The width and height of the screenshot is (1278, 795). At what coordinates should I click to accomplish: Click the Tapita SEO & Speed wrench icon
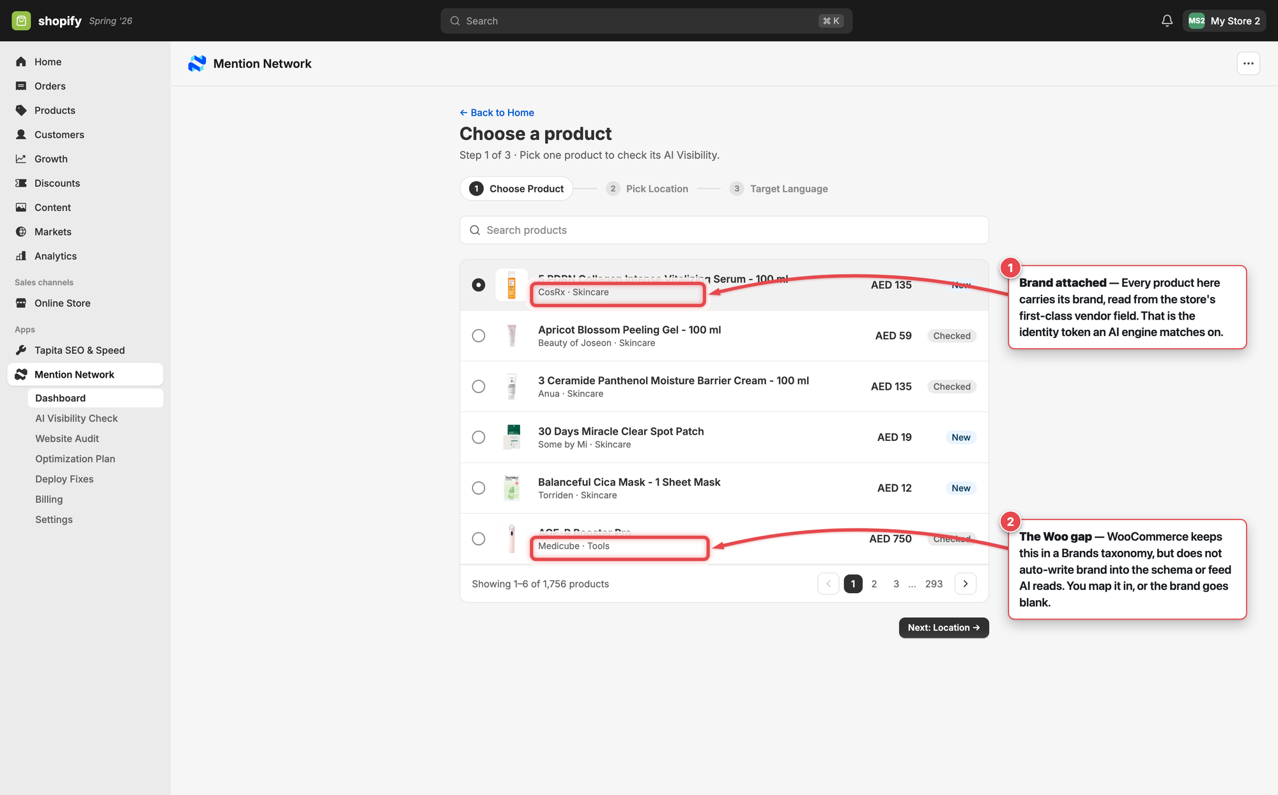click(x=21, y=350)
